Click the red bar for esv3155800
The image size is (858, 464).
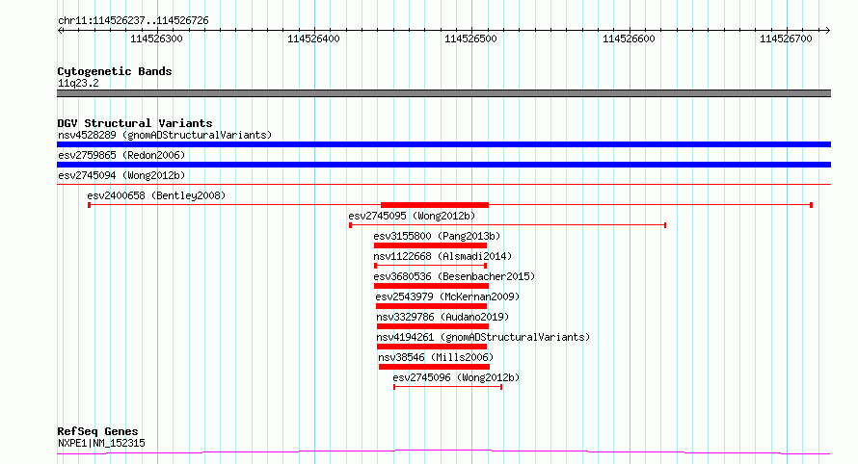click(431, 245)
